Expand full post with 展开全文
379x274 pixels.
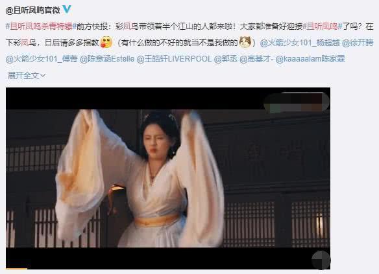[x=27, y=76]
